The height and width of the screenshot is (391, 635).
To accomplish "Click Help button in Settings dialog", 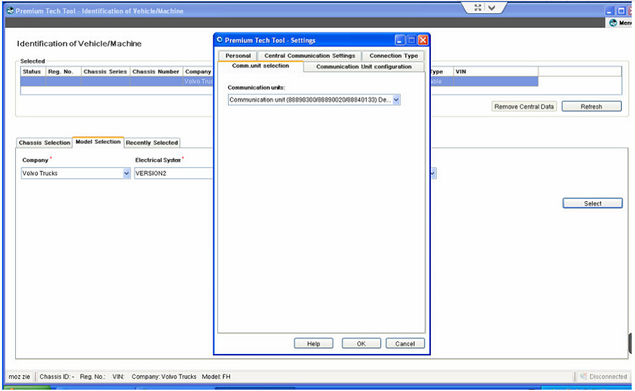I will coord(314,343).
